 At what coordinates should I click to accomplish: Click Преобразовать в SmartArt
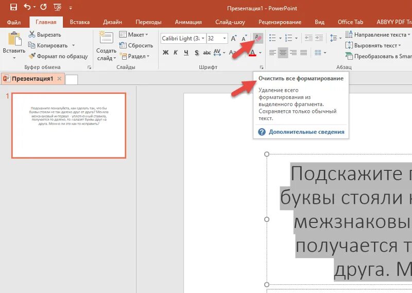pos(379,56)
